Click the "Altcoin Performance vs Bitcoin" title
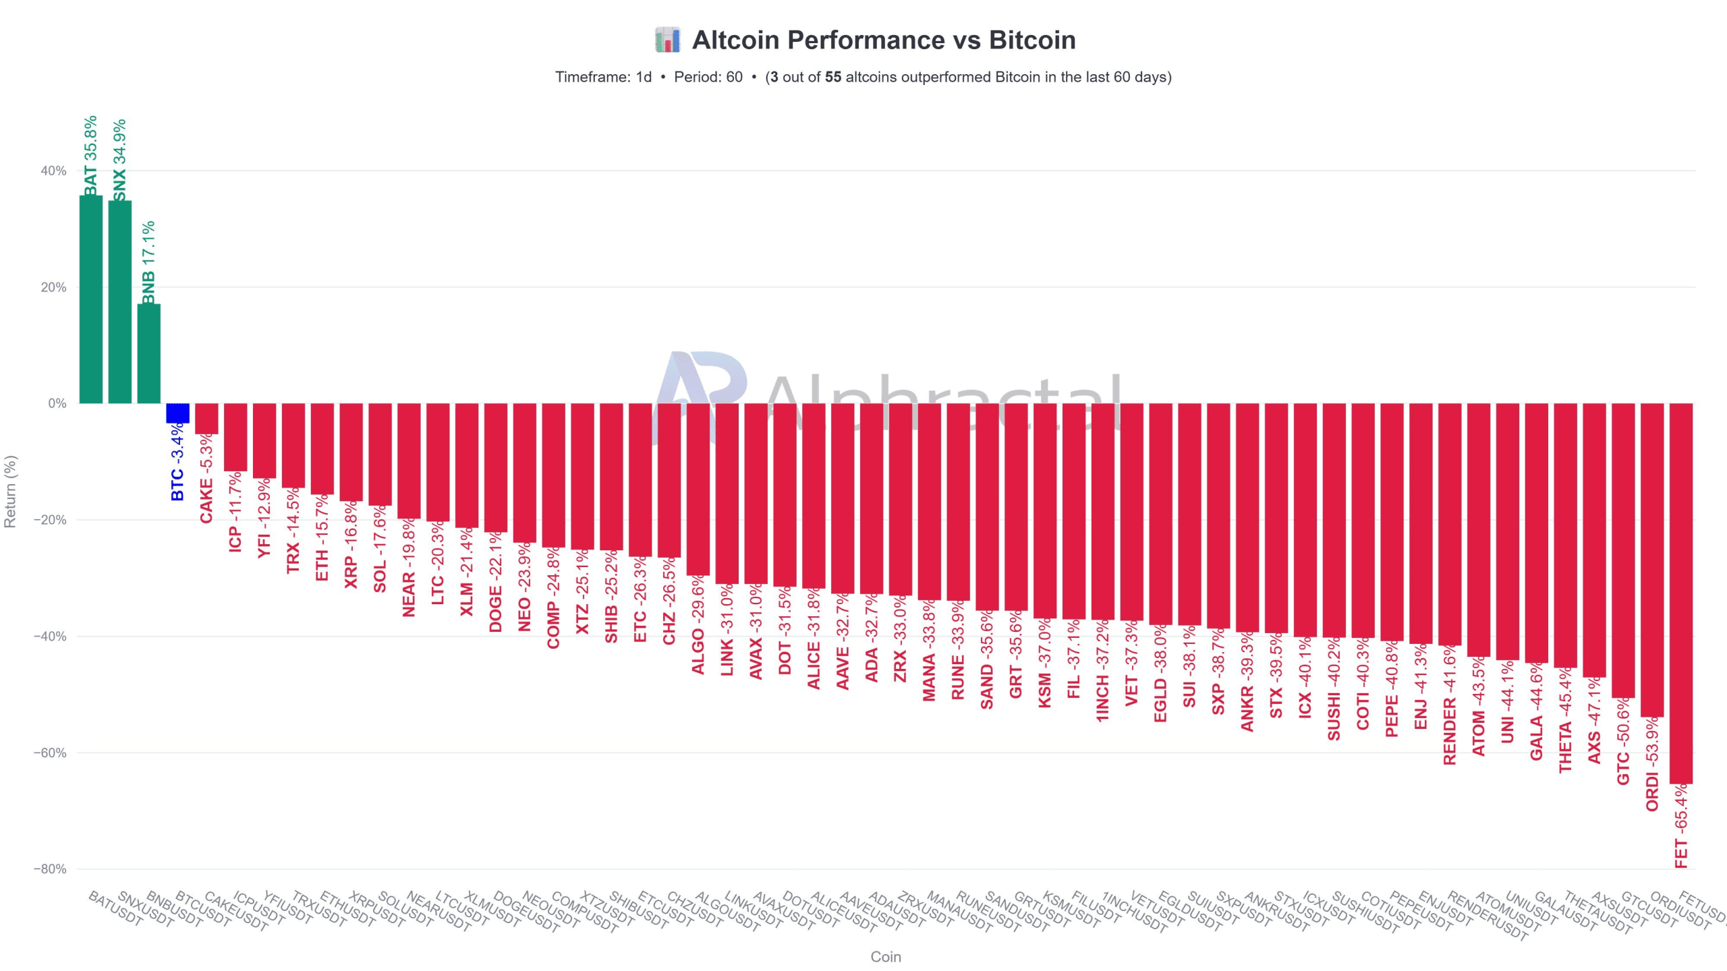Viewport: 1727px width, 971px height. tap(884, 40)
